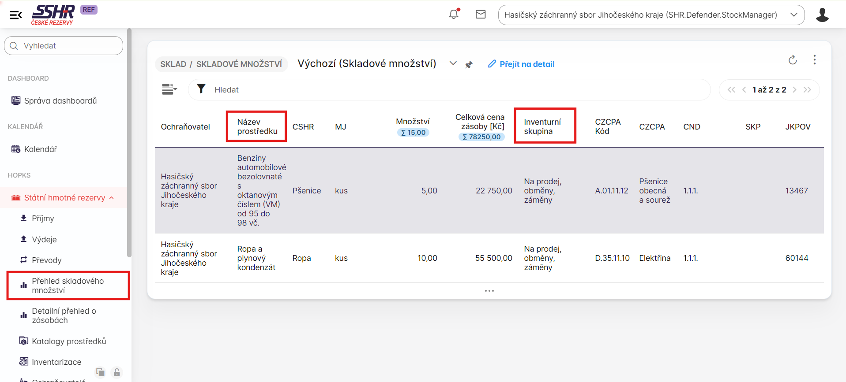This screenshot has width=846, height=382.
Task: Click the Vyhledat sidebar search field
Action: click(x=64, y=46)
